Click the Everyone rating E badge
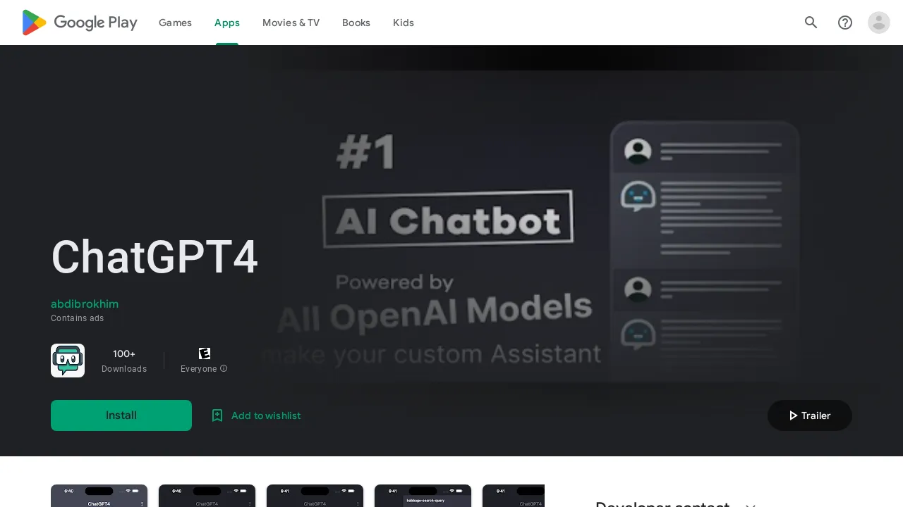 [x=205, y=353]
